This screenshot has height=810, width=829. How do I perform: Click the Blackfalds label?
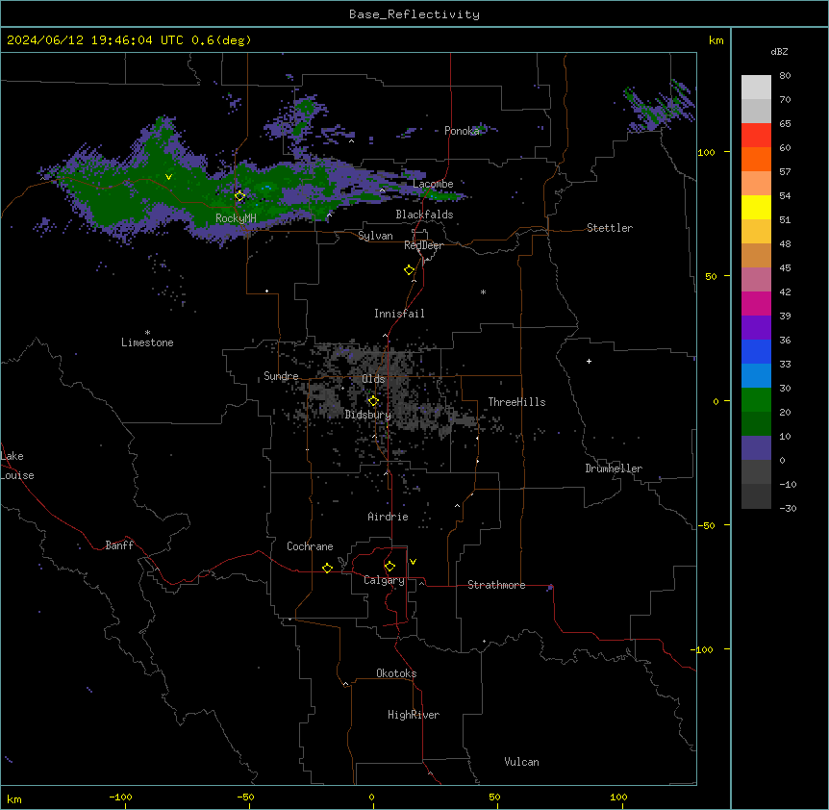tap(424, 215)
